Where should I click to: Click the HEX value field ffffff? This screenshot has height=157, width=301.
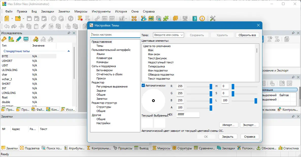coord(188,115)
